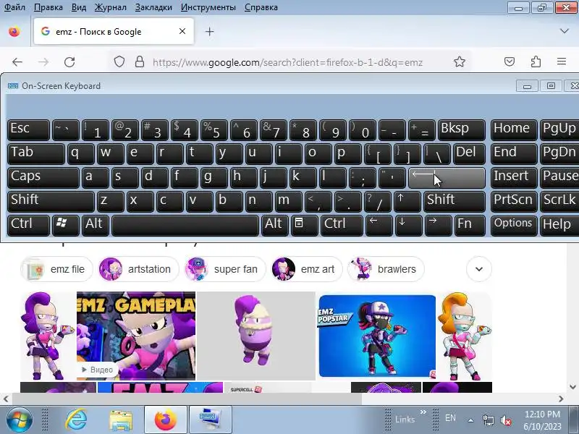Open the Инструменты menu

(x=208, y=7)
